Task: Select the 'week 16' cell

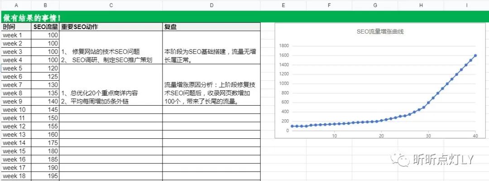Action: (16, 159)
